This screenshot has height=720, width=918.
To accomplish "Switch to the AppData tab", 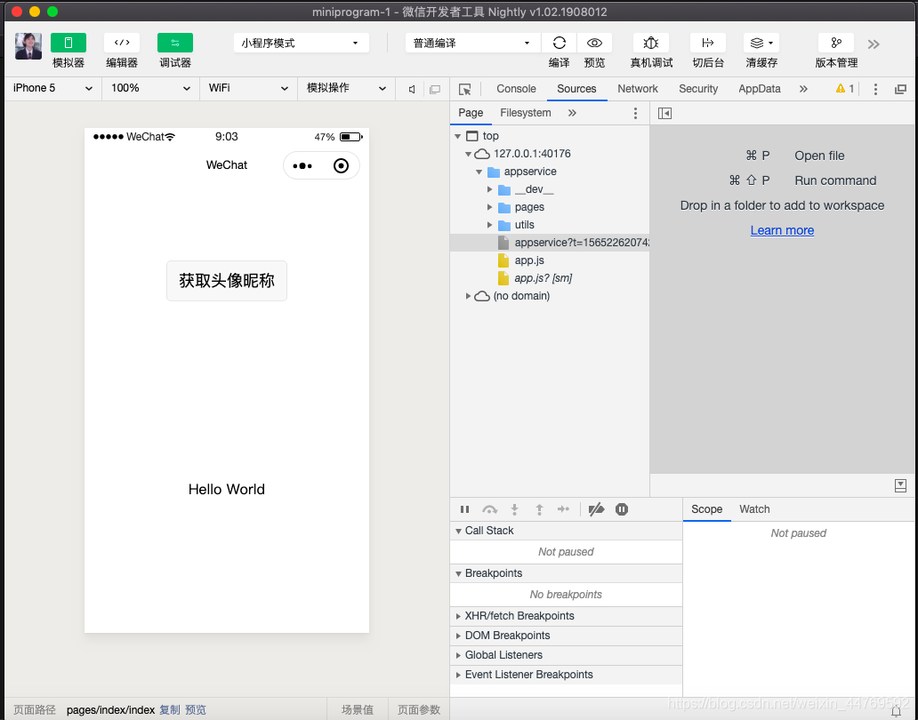I will click(760, 89).
